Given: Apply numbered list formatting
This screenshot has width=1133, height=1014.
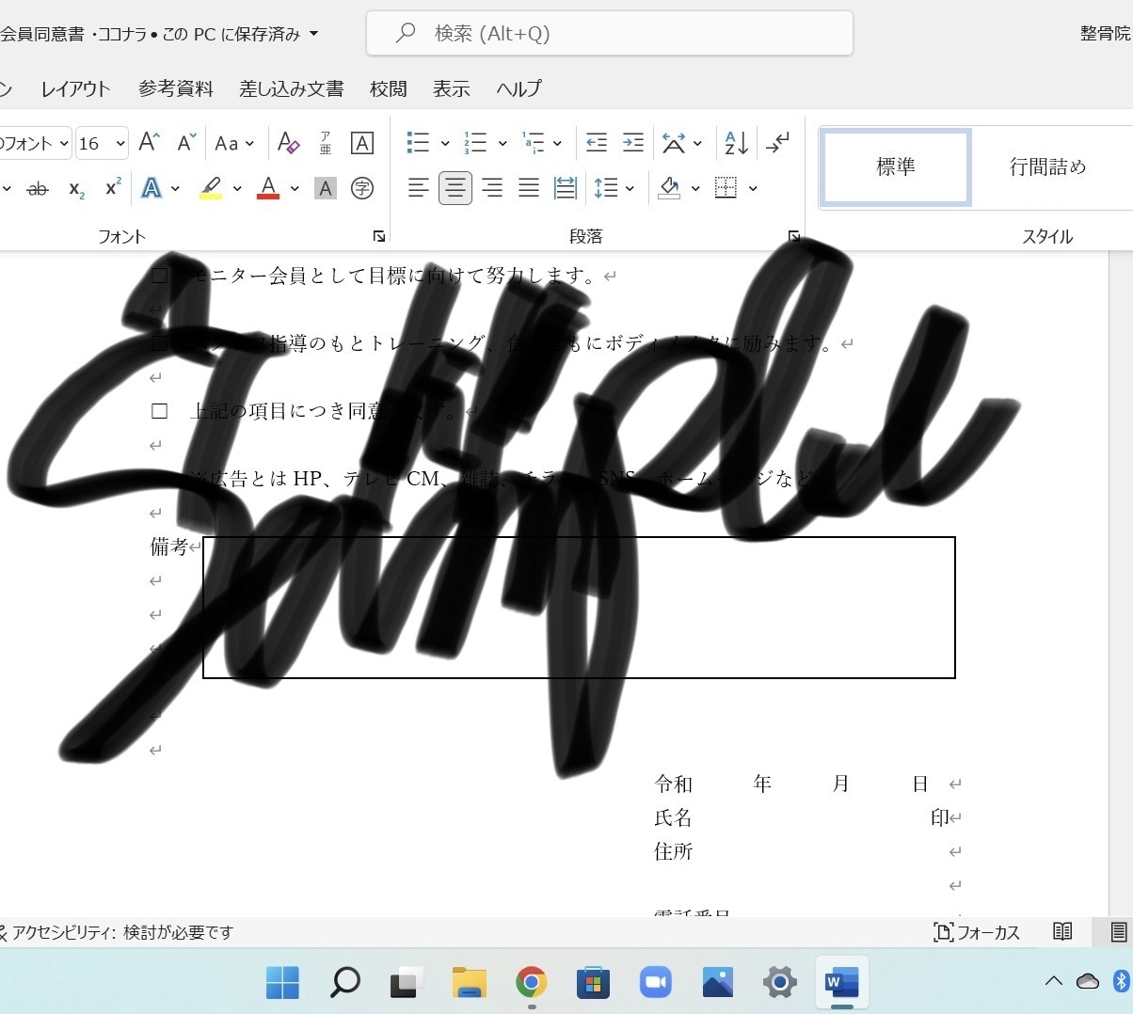Looking at the screenshot, I should [475, 143].
